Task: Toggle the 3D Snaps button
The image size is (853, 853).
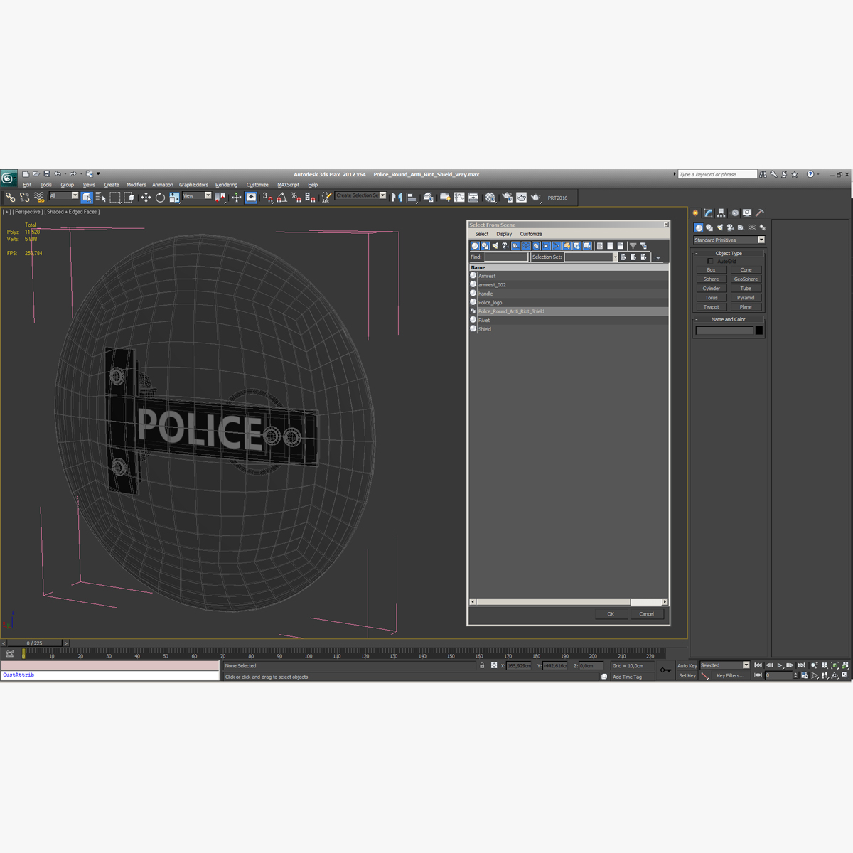Action: coord(267,198)
